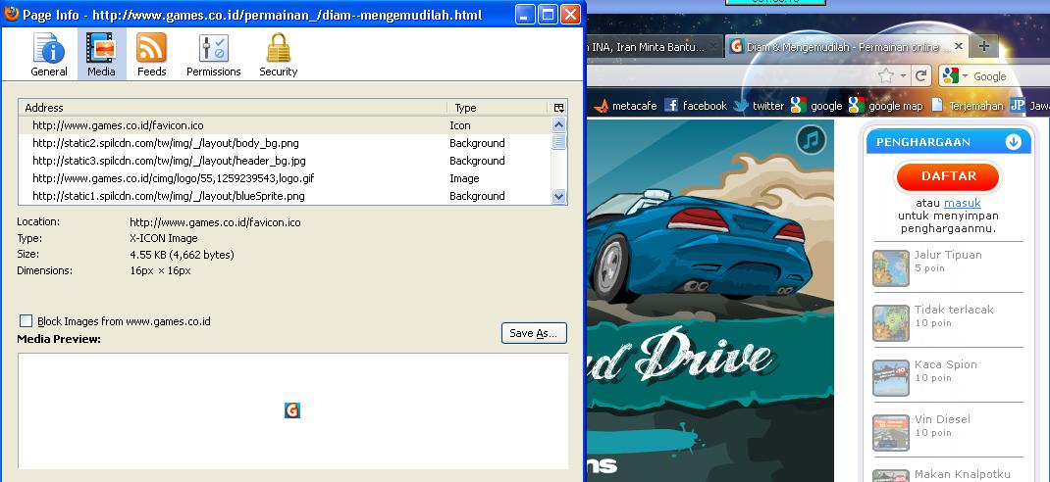Minimize the Page Info window
This screenshot has width=1050, height=482.
[x=525, y=14]
